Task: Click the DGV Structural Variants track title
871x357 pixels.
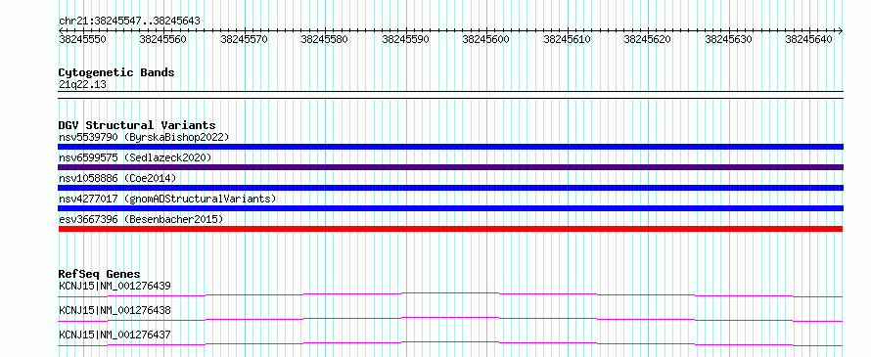Action: [137, 125]
